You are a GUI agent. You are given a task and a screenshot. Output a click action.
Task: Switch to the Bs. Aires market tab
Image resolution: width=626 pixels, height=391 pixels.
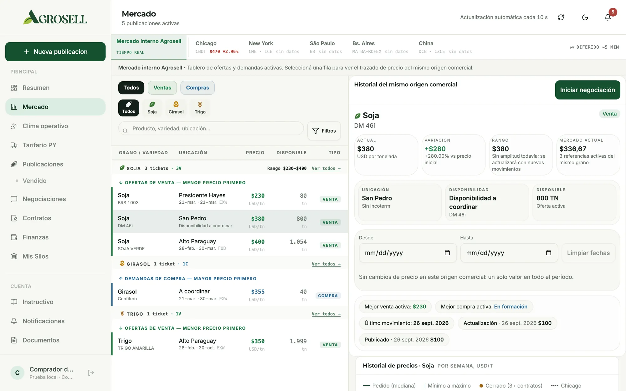point(380,47)
